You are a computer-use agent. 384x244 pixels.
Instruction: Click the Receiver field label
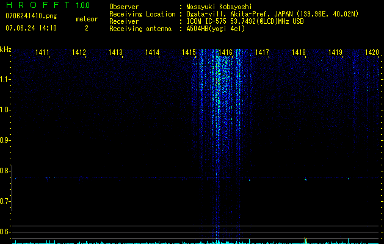[124, 21]
